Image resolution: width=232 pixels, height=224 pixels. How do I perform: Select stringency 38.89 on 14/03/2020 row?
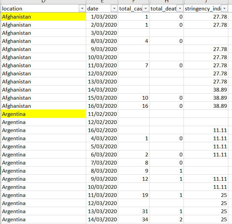coord(206,90)
